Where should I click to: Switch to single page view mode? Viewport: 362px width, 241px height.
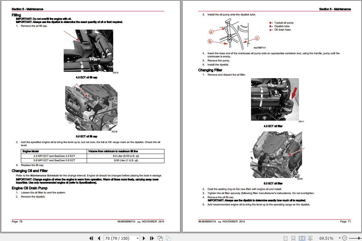(286, 238)
